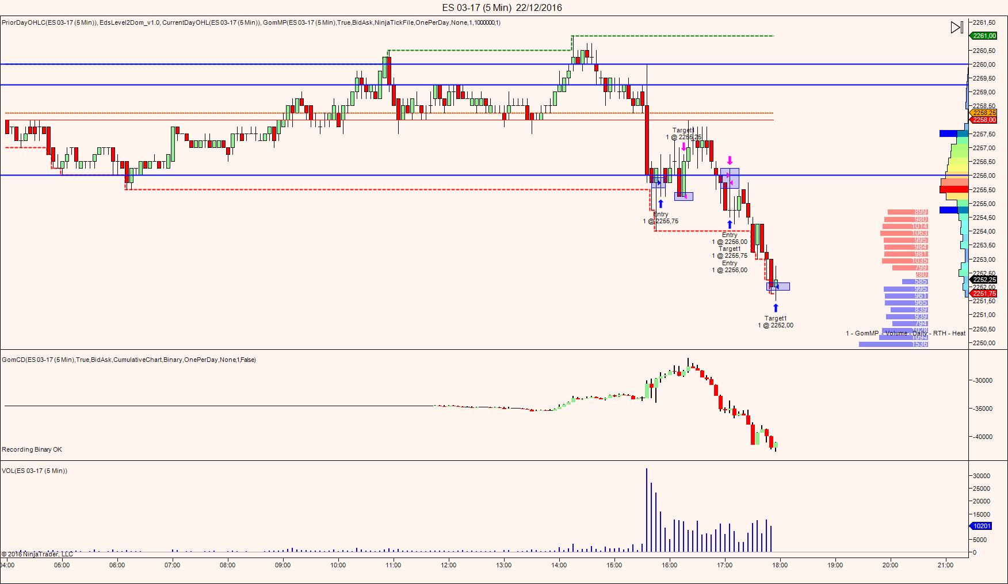Click the GomMP Volume Daily RTH Heat label
The width and height of the screenshot is (1008, 584).
pos(906,333)
